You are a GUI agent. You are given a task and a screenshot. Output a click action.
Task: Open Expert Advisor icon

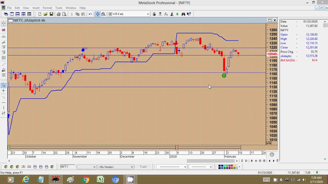point(160,14)
